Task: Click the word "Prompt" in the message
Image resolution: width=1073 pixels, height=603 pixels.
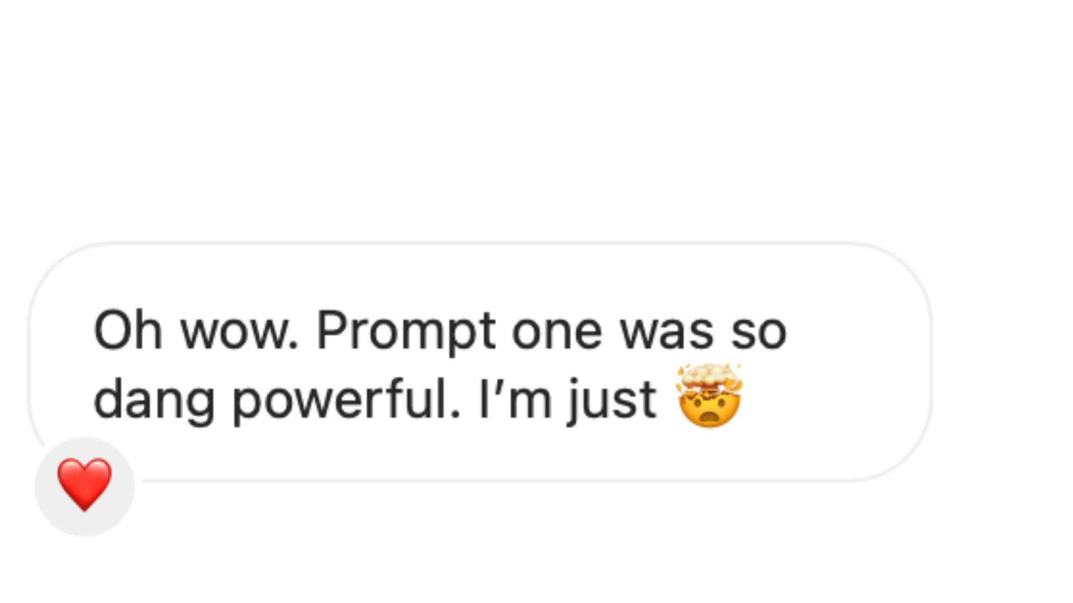Action: tap(406, 332)
